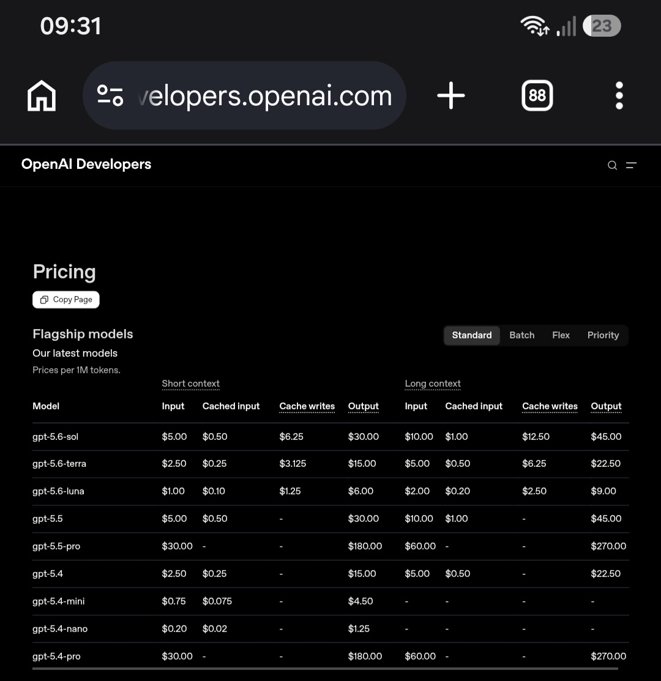Click the table's horizontal scrollbar
This screenshot has height=681, width=661.
(x=325, y=669)
